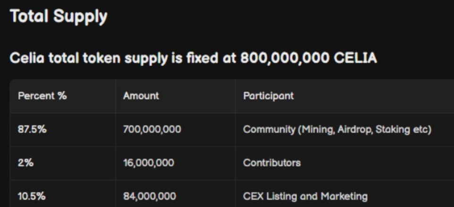Select the Participant column header
This screenshot has width=454, height=207.
point(268,96)
